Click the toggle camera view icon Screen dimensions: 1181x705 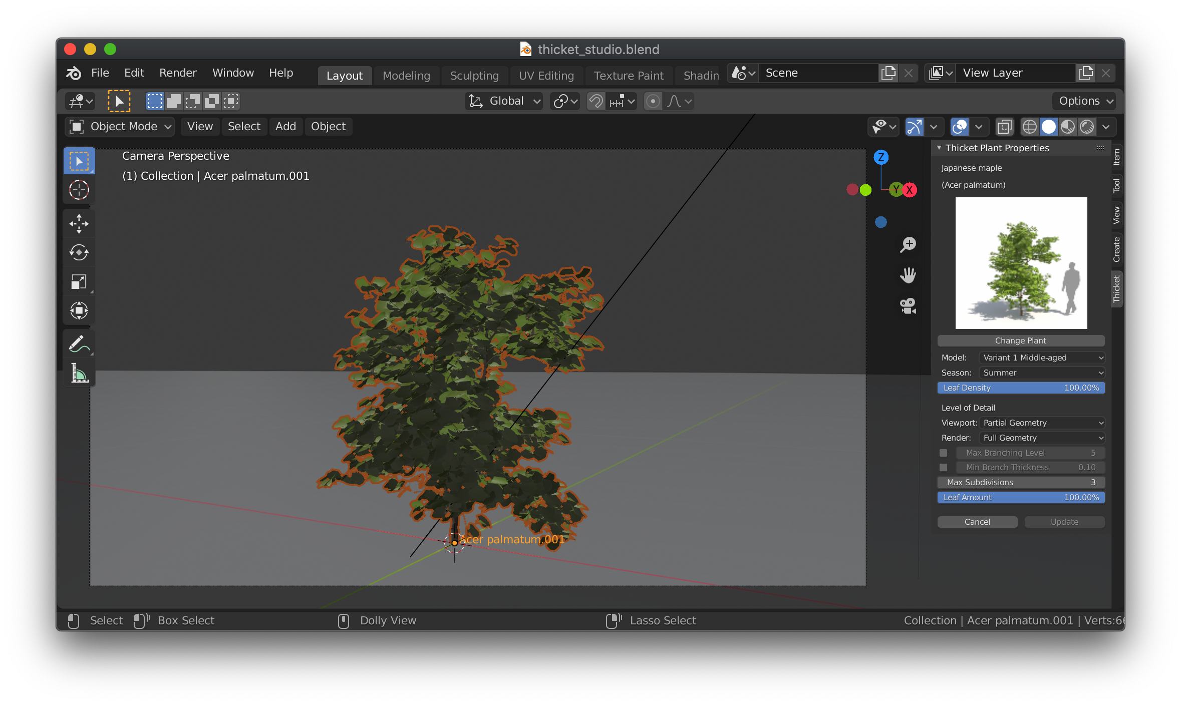coord(908,305)
